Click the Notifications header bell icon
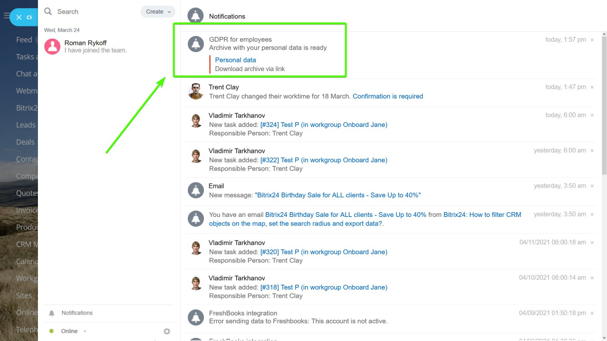The width and height of the screenshot is (607, 341). click(x=195, y=16)
